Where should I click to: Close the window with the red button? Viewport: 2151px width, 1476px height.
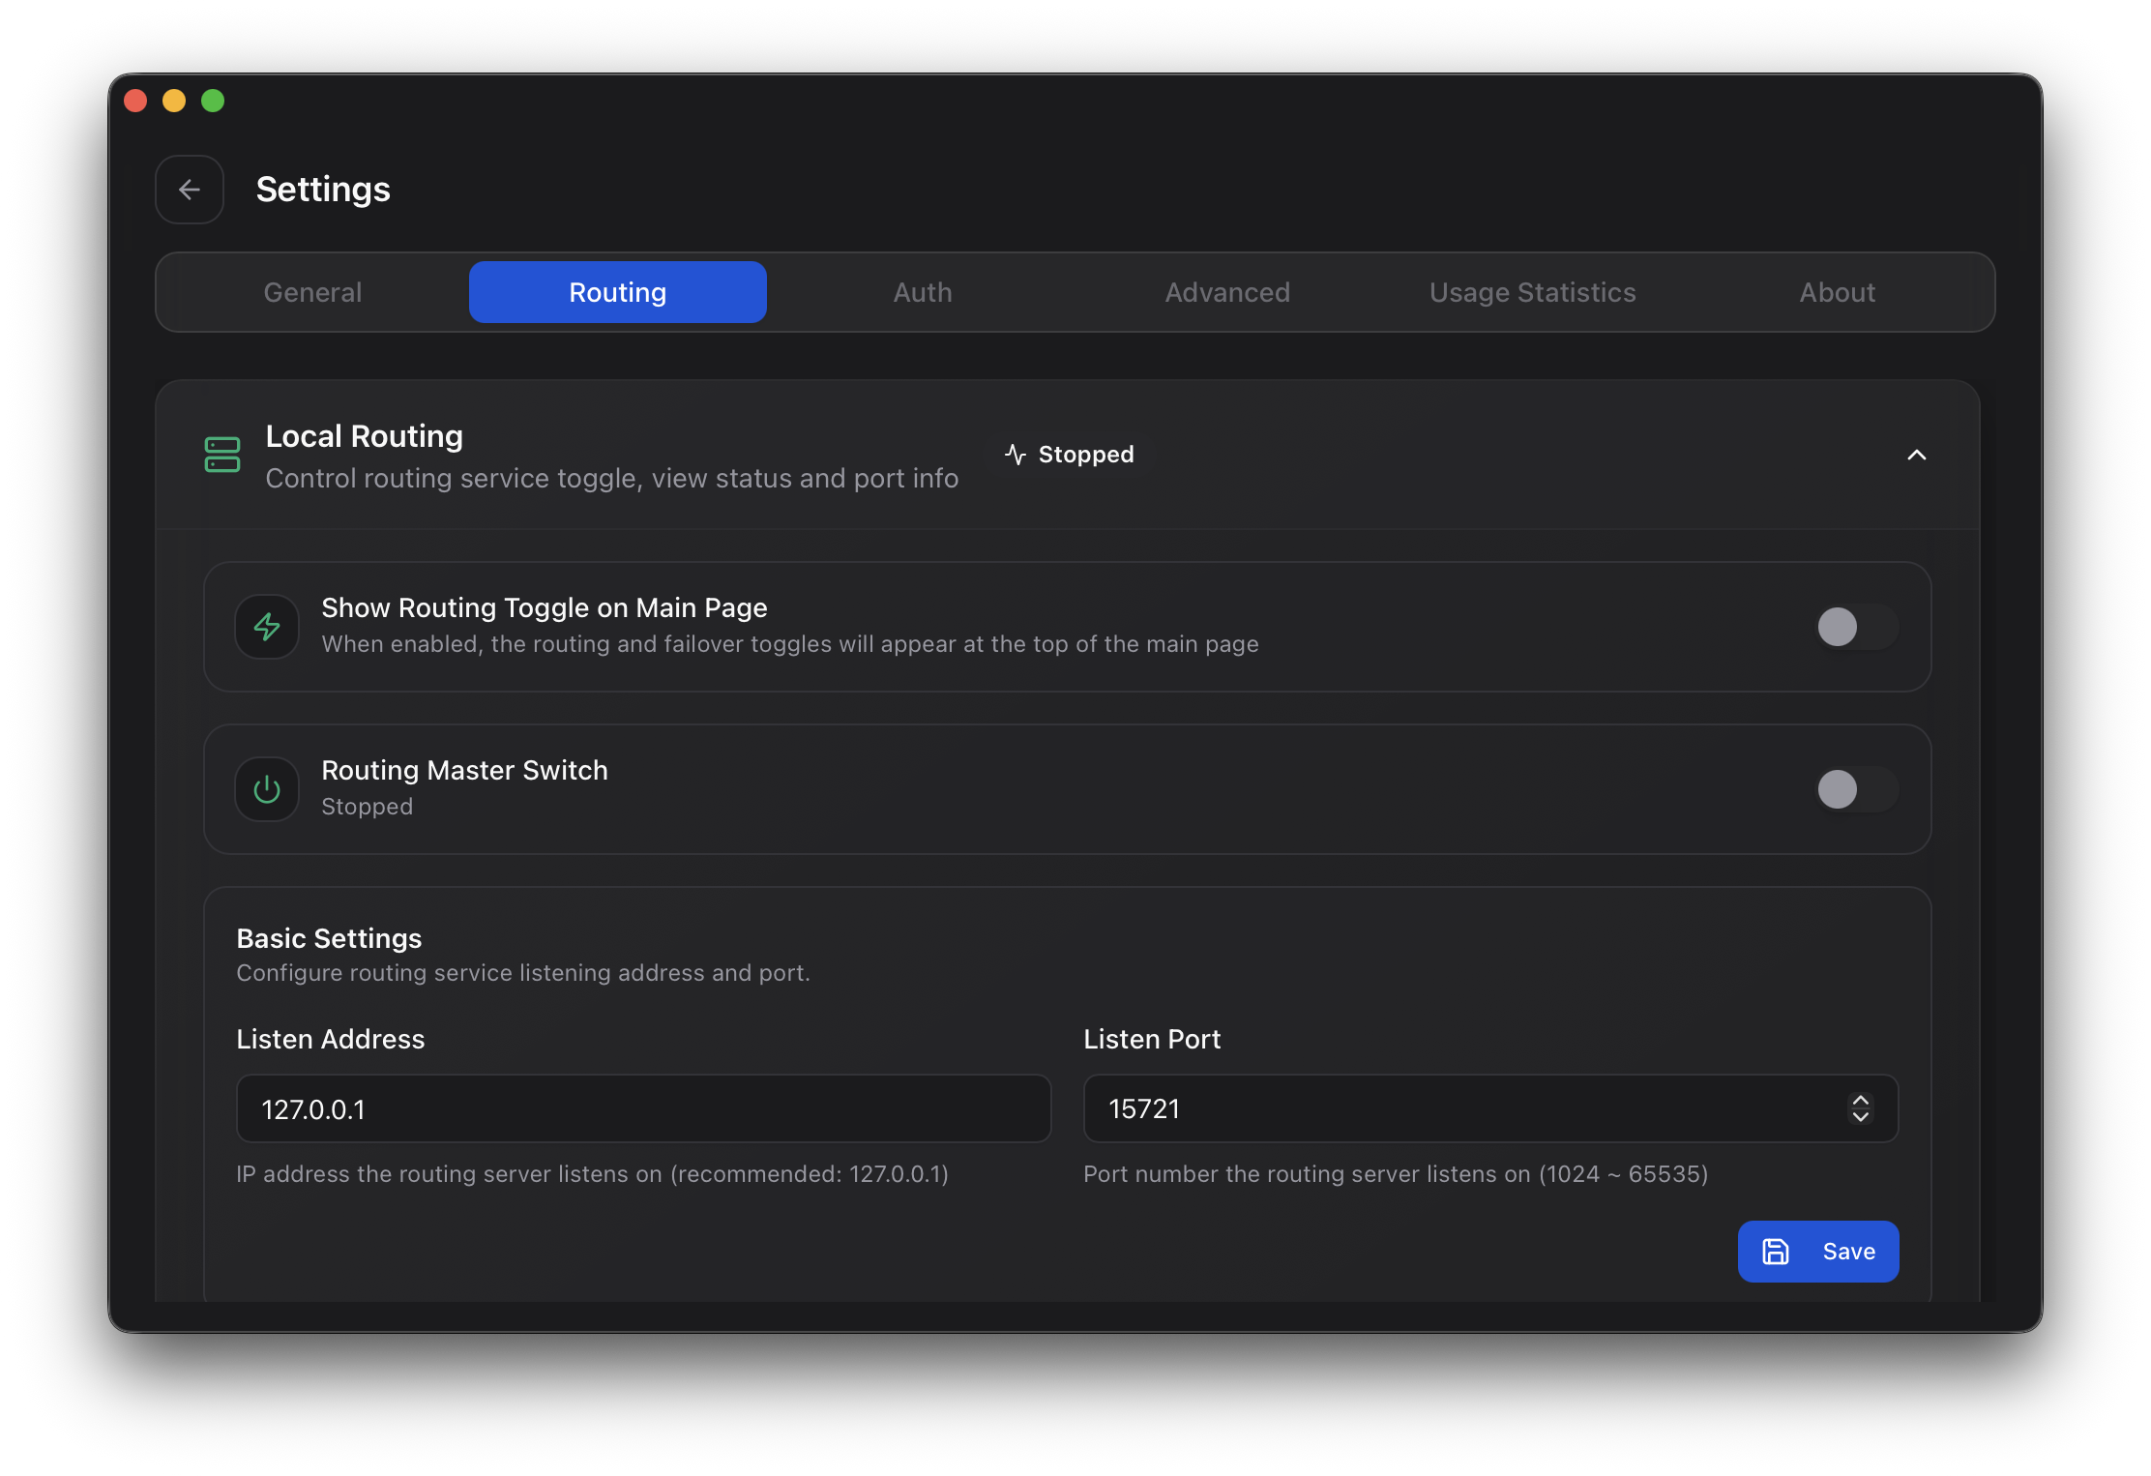coord(136,101)
